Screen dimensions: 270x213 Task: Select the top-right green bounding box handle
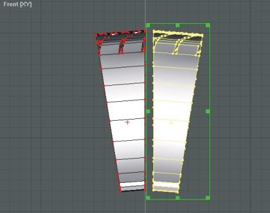point(208,25)
